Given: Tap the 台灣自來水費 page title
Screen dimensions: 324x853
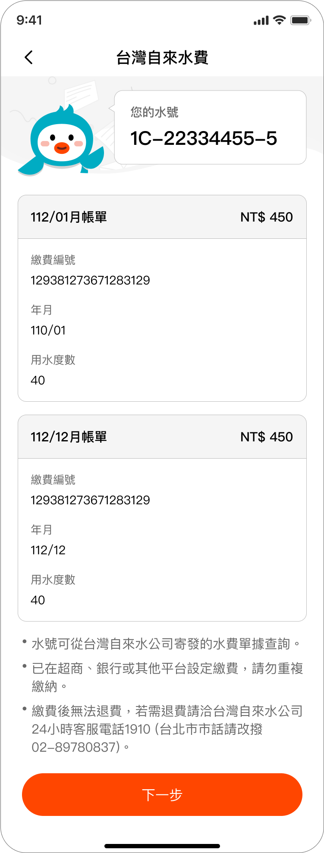Looking at the screenshot, I should (x=162, y=57).
